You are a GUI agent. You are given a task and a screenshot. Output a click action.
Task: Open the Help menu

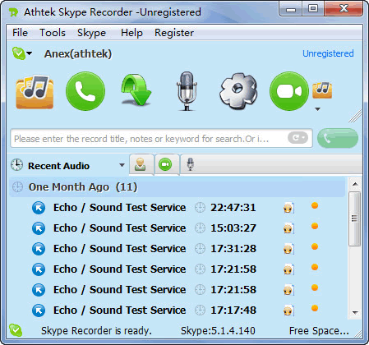(x=131, y=33)
